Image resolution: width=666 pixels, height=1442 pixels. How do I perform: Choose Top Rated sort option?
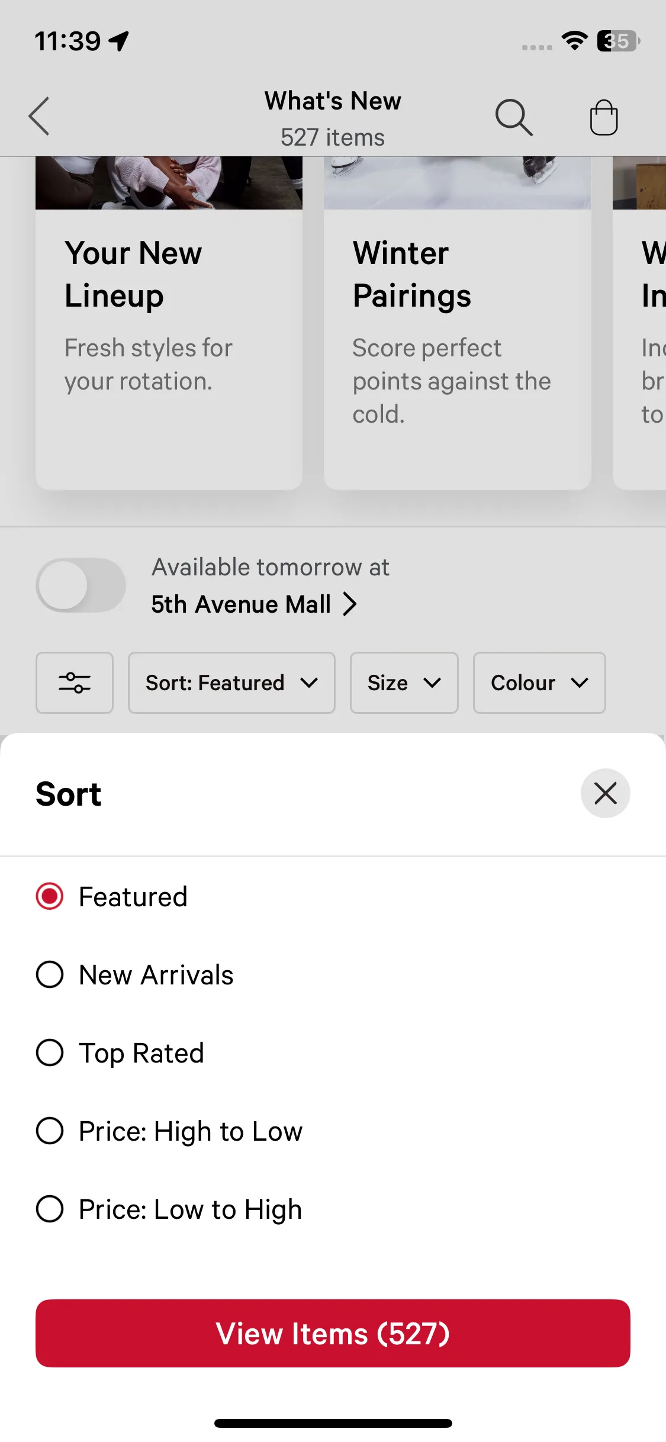(x=50, y=1052)
